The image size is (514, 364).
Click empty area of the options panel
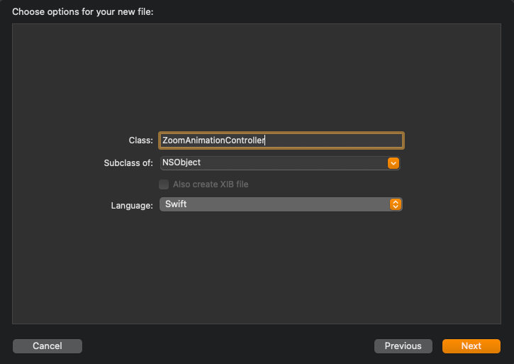click(257, 75)
